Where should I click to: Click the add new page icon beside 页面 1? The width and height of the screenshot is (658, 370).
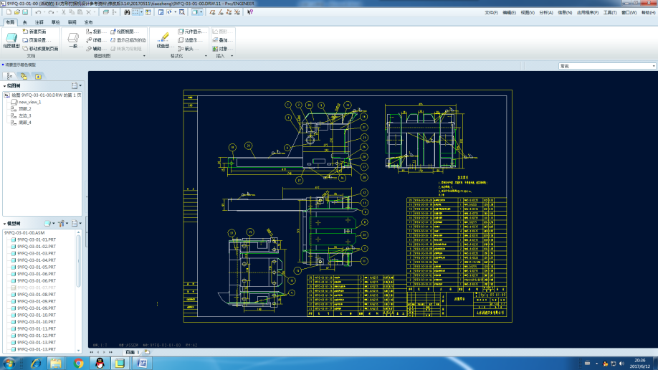pyautogui.click(x=147, y=352)
